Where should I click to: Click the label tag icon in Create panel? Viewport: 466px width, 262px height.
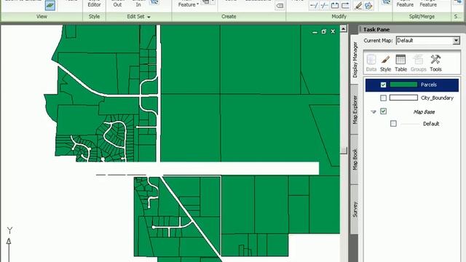click(x=280, y=6)
